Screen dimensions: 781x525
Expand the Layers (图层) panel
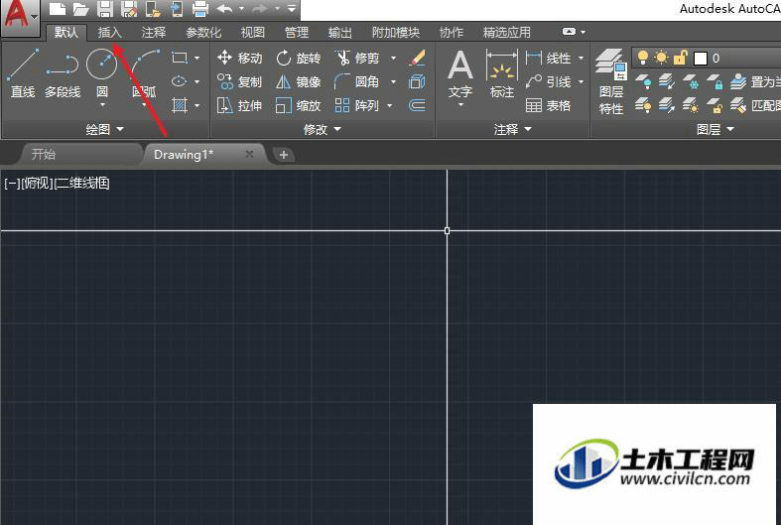[716, 129]
